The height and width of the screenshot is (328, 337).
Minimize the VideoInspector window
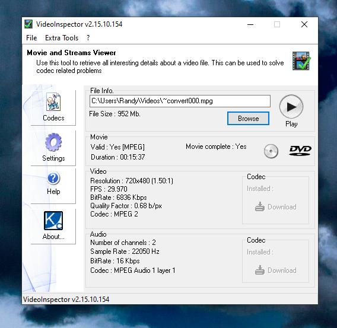point(250,24)
